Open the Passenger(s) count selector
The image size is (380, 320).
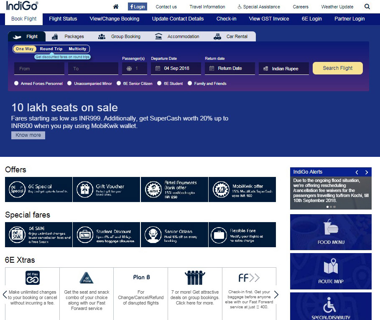point(135,69)
